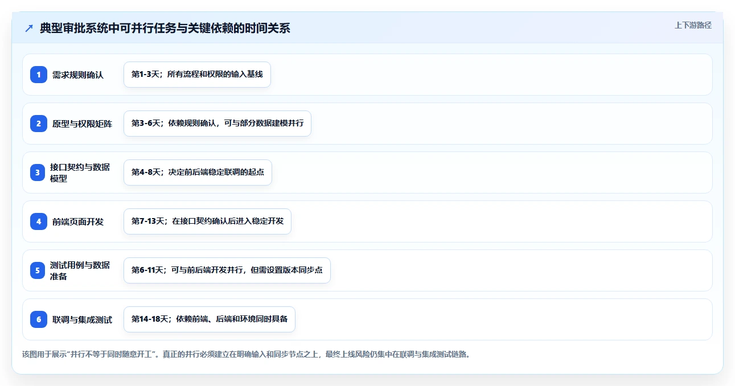Click the 第3-6天 description box

click(x=217, y=124)
